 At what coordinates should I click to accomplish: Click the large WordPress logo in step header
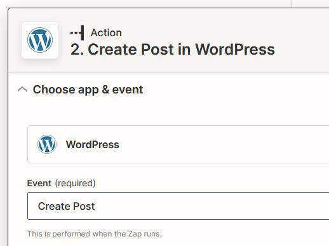point(40,40)
